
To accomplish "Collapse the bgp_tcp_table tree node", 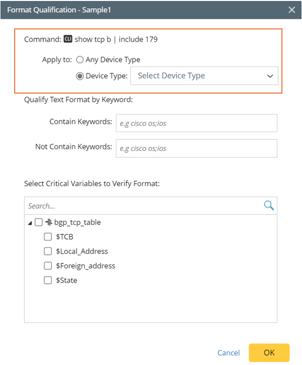I will point(30,223).
